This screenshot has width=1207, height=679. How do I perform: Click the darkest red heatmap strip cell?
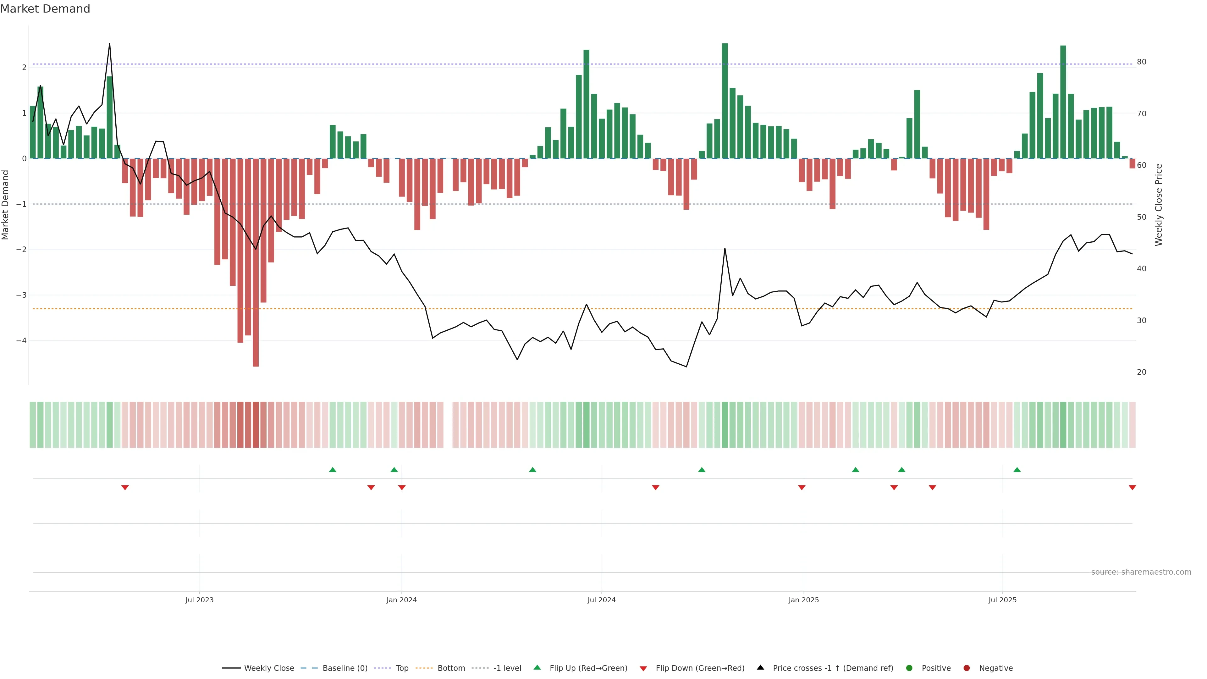[x=255, y=424]
